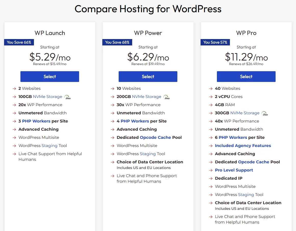Image resolution: width=296 pixels, height=231 pixels.
Task: Open NVMe Storage link in WP Power
Action: pyautogui.click(x=147, y=97)
